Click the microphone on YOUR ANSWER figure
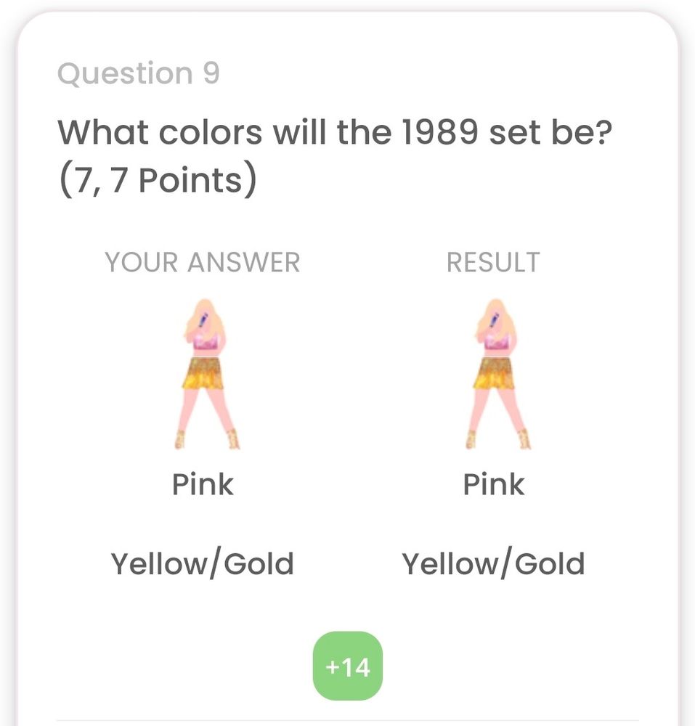695x726 pixels. coord(203,319)
